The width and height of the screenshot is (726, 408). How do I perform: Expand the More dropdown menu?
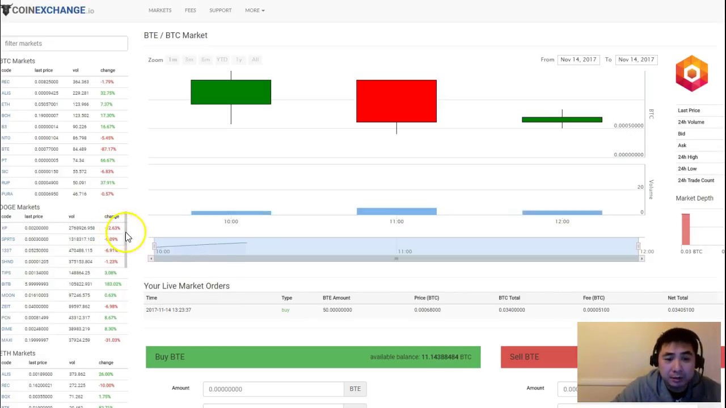pyautogui.click(x=255, y=10)
